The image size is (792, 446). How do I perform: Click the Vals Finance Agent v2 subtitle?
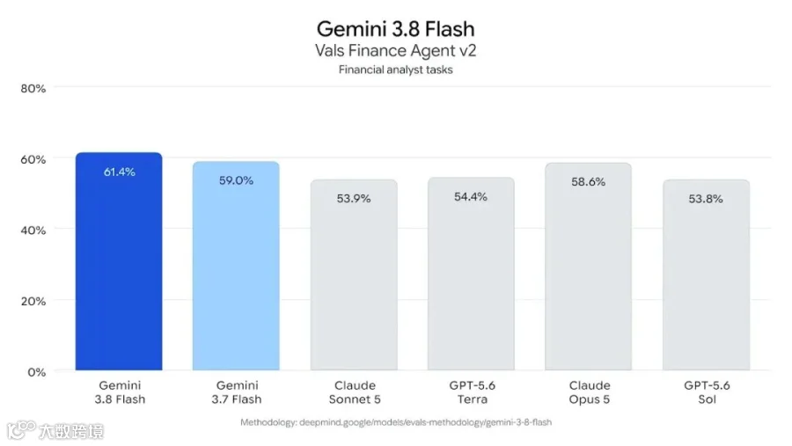click(x=396, y=50)
